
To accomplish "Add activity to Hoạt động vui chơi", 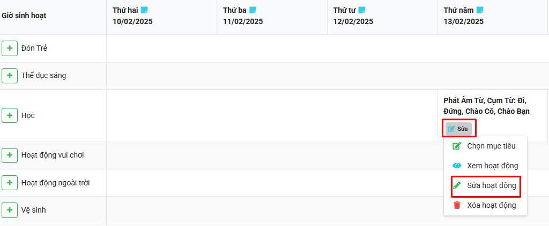I will tap(10, 155).
